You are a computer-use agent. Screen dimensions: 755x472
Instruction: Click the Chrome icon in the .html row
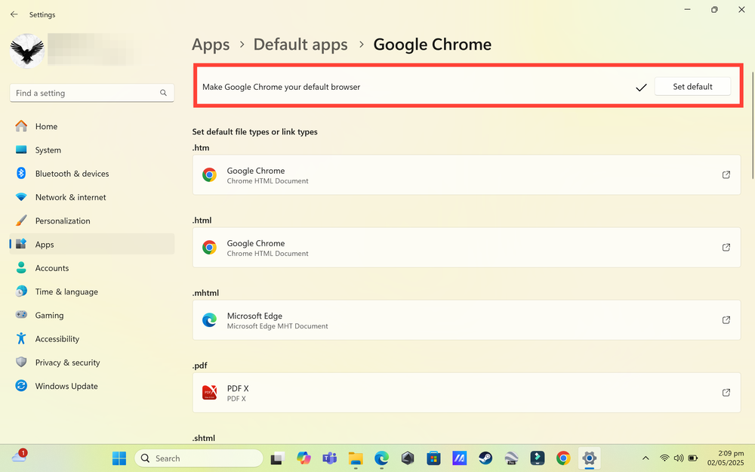coord(209,248)
